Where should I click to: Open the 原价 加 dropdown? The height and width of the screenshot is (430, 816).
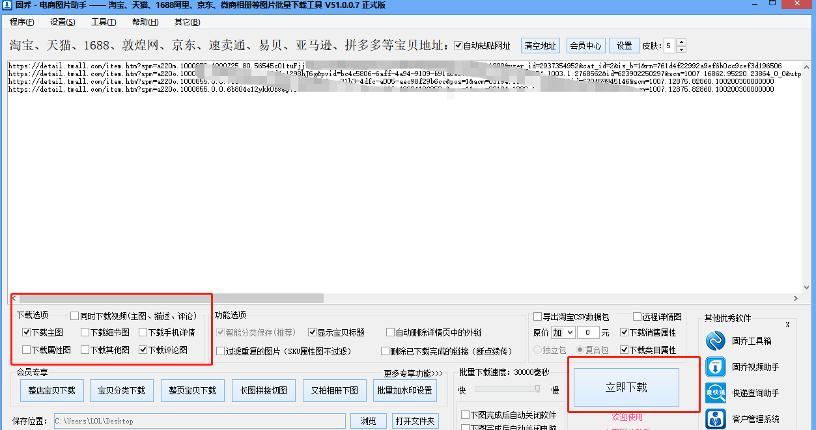(563, 332)
